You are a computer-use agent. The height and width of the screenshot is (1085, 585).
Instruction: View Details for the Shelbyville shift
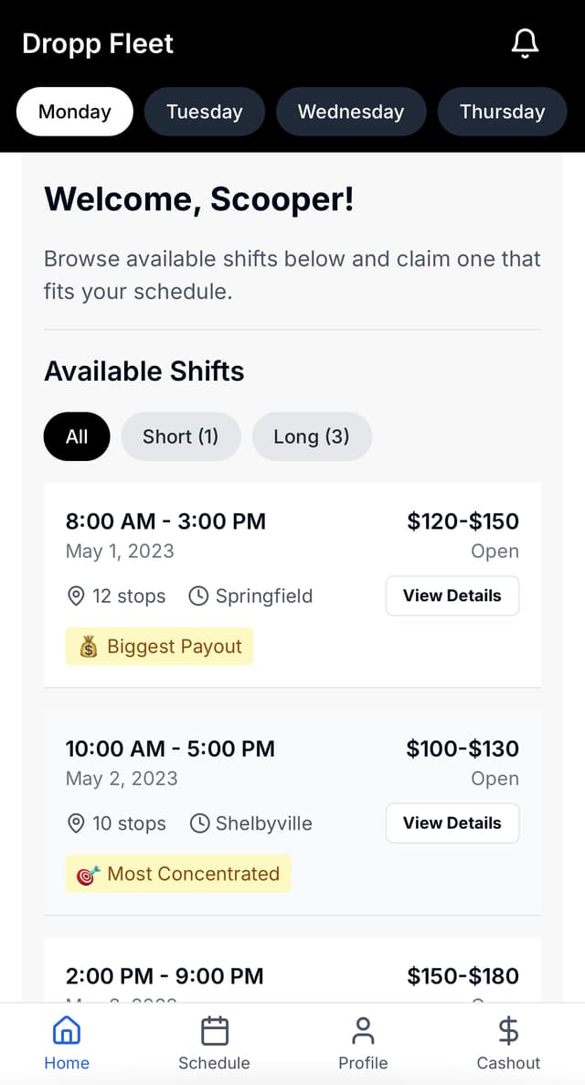pyautogui.click(x=452, y=823)
